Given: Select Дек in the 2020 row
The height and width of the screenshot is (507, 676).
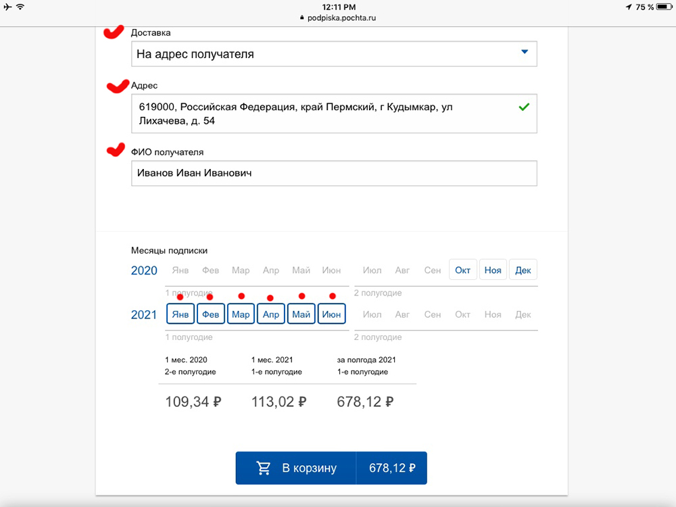Looking at the screenshot, I should [523, 270].
